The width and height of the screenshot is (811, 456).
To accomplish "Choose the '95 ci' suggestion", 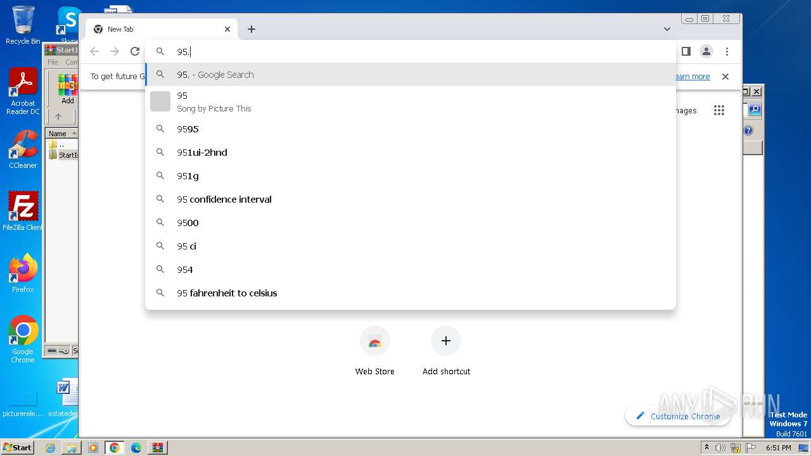I will [411, 246].
